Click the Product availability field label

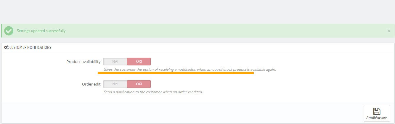[x=84, y=62]
